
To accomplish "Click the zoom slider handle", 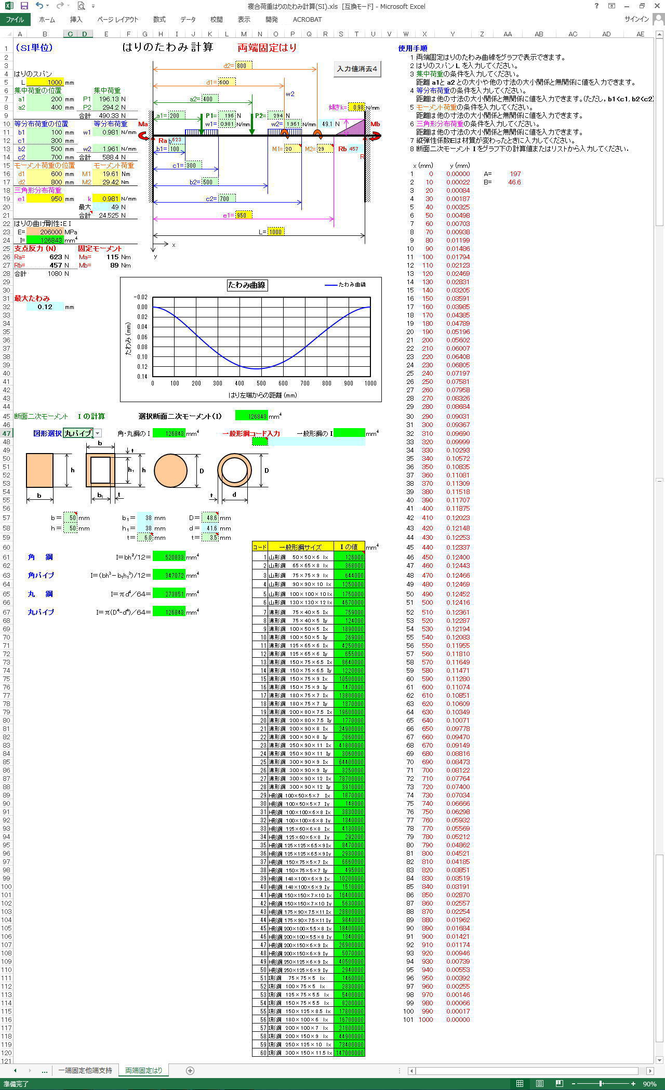I will [x=601, y=1084].
